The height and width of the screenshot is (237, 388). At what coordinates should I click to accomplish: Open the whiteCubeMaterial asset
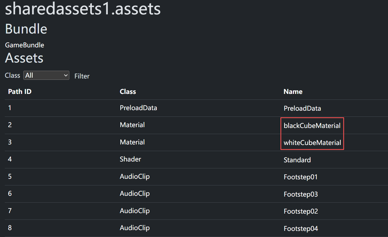click(312, 143)
